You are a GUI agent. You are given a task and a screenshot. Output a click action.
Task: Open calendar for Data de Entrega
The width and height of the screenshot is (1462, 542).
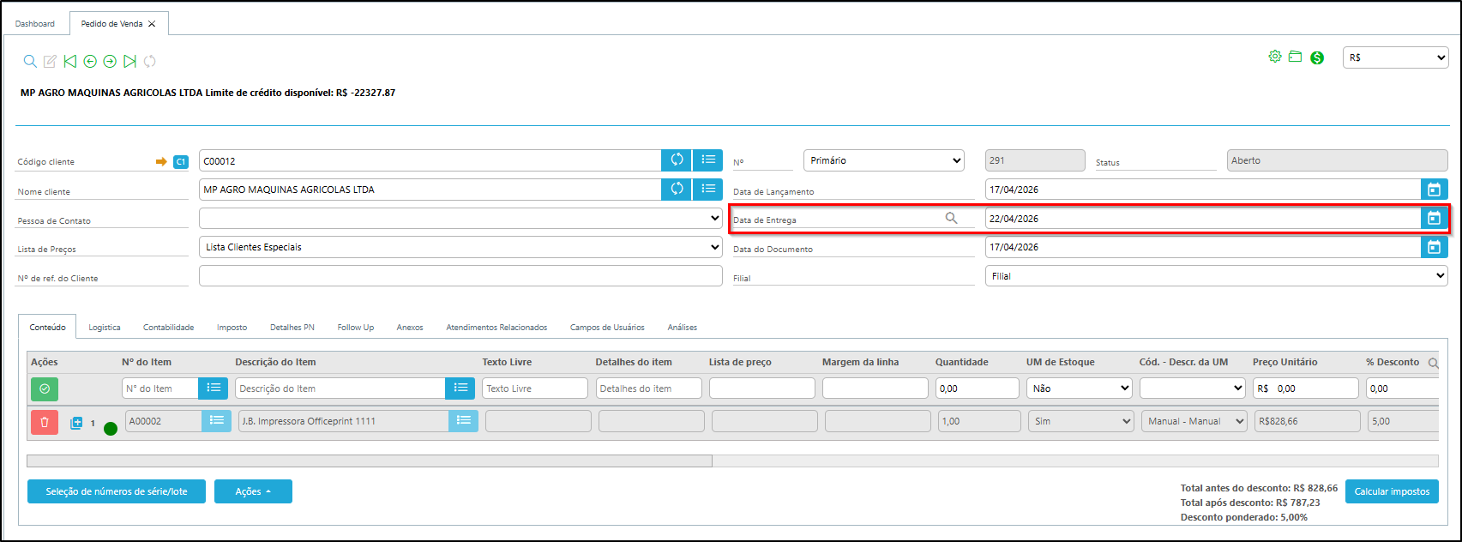[1434, 219]
